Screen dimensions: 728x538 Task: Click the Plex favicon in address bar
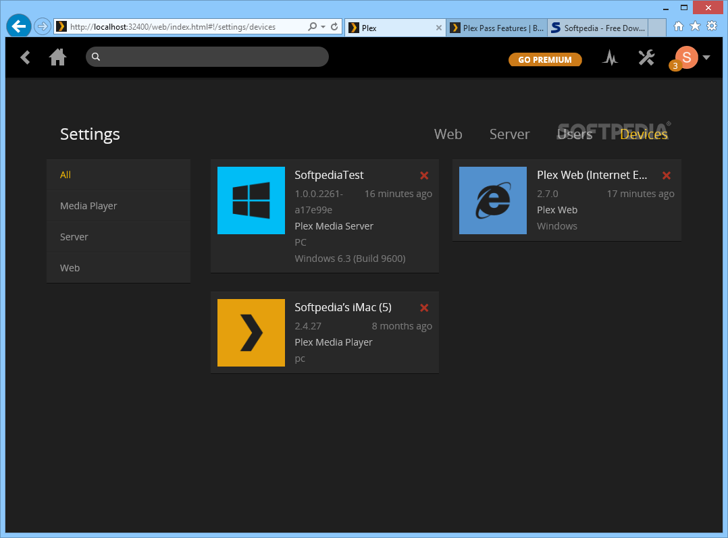61,26
